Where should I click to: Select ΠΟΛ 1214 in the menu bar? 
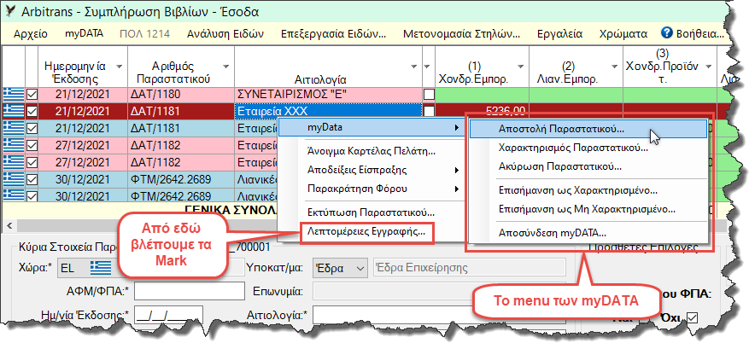pyautogui.click(x=144, y=34)
